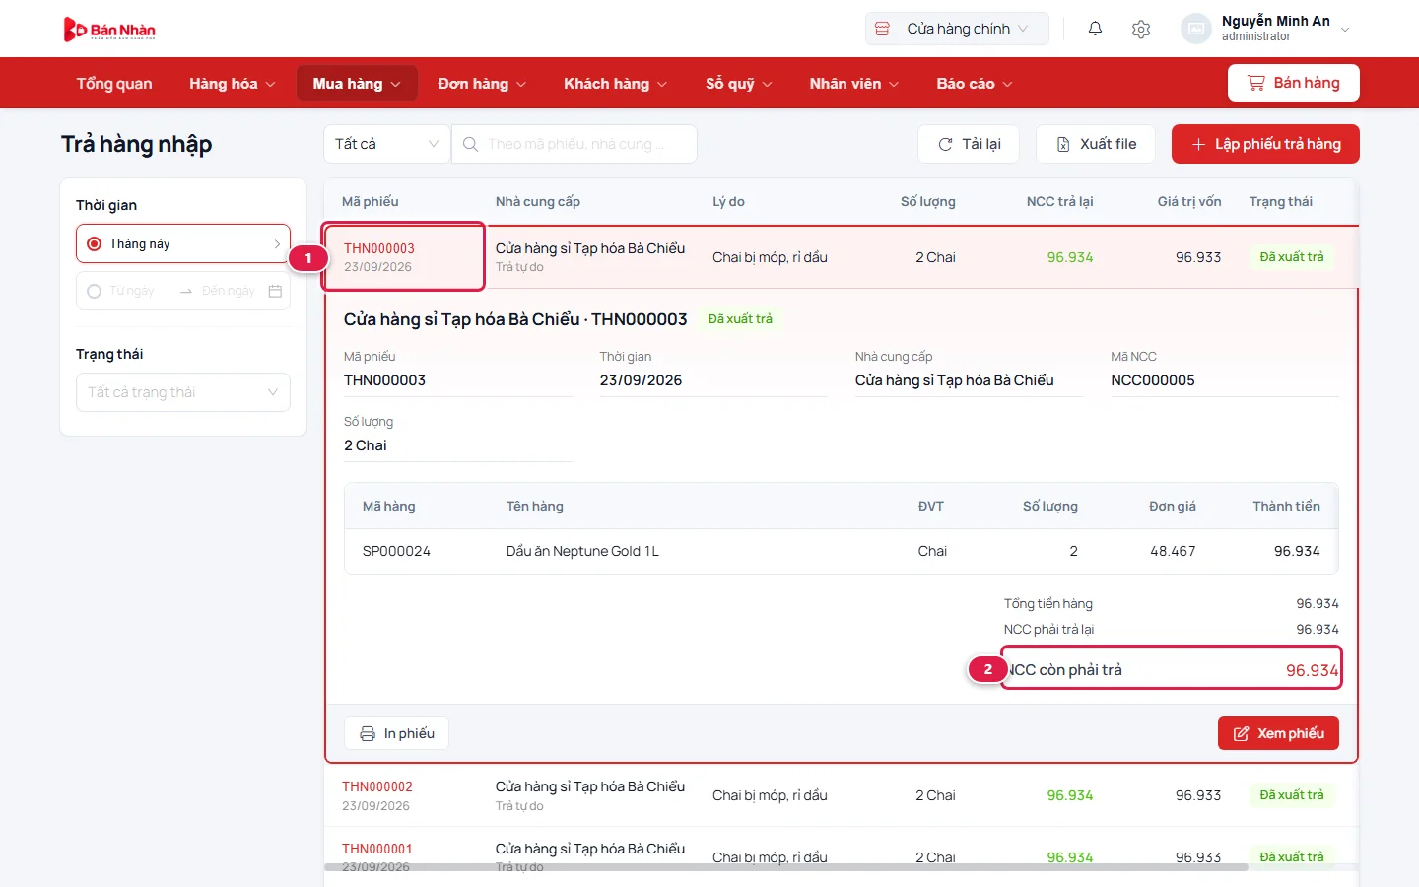Open the Đơn hàng menu

point(482,84)
